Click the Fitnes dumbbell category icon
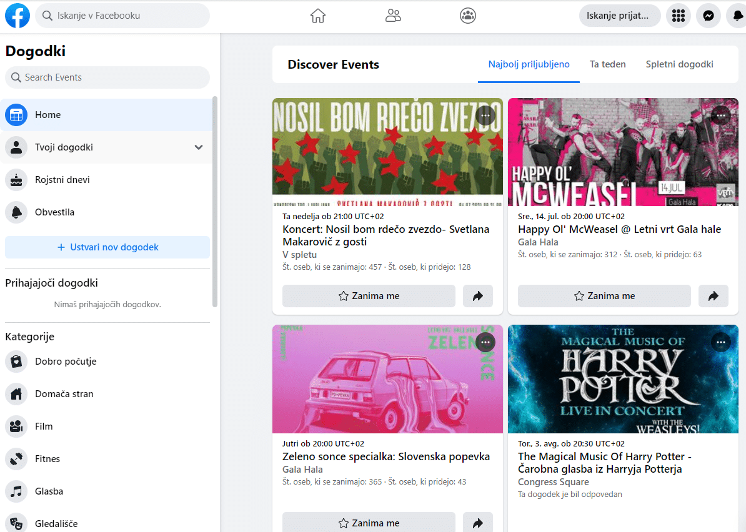Screen dimensions: 746x532 click(16, 459)
